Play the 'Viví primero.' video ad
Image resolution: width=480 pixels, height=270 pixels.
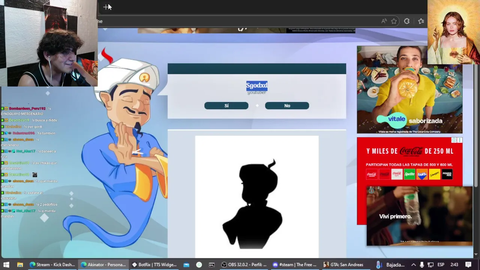(419, 216)
